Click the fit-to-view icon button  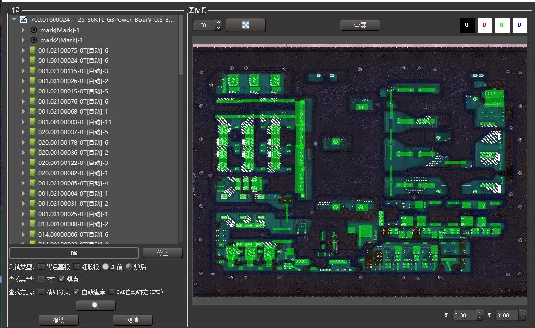pyautogui.click(x=246, y=25)
